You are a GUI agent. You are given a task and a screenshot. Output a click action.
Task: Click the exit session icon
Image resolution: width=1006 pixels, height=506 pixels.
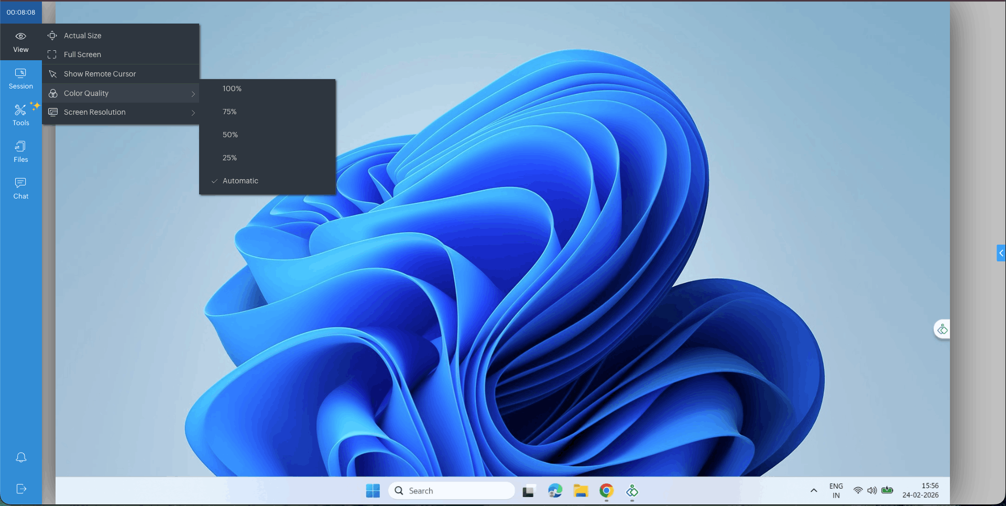pos(21,489)
